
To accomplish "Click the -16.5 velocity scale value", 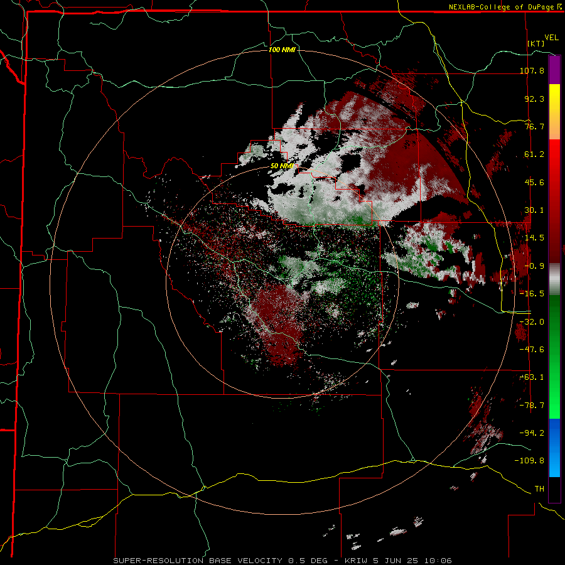I will pos(532,294).
